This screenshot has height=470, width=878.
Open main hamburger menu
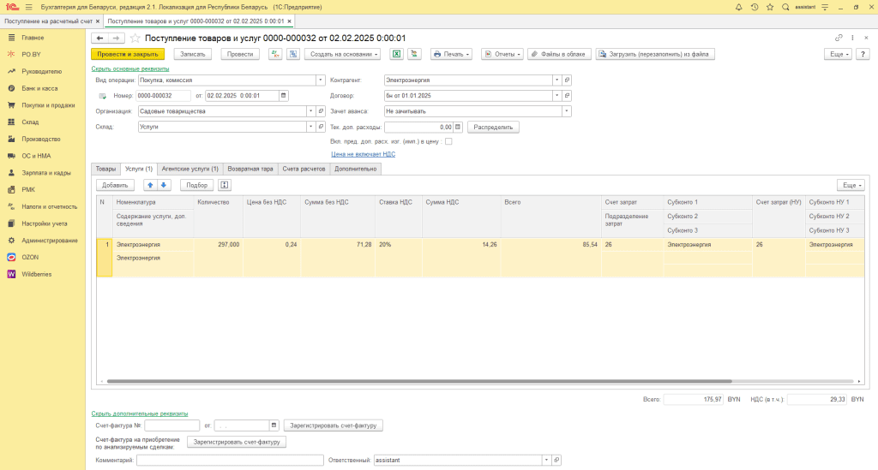28,7
